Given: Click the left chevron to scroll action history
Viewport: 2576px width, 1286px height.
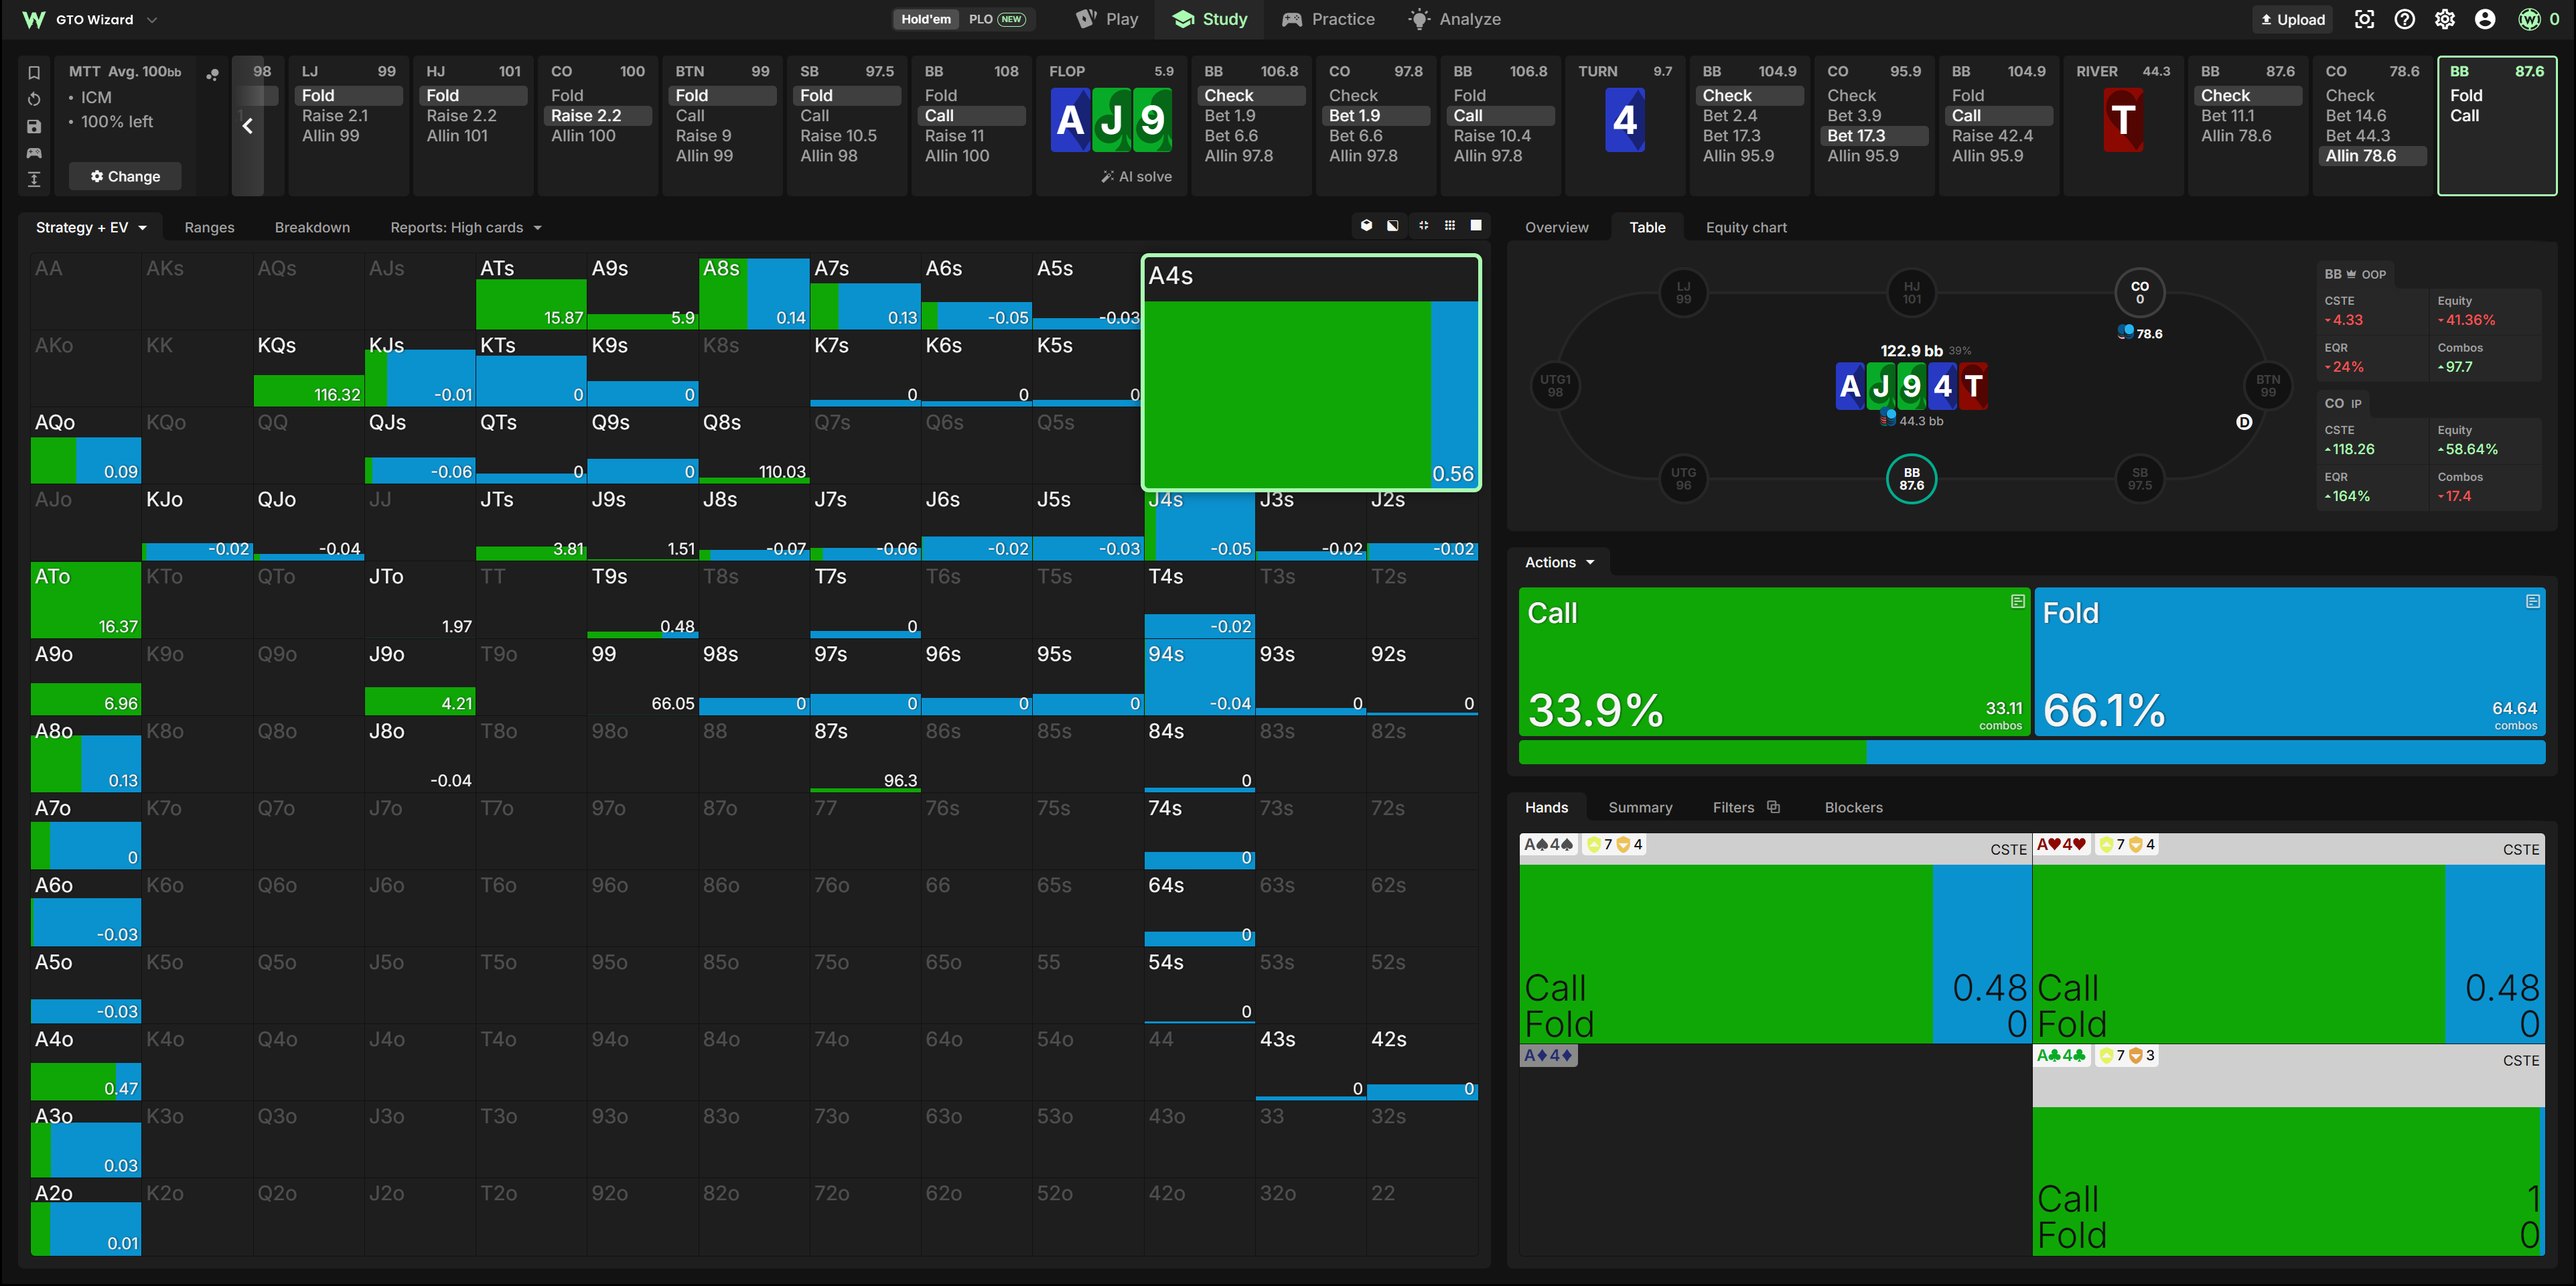Looking at the screenshot, I should tap(247, 126).
